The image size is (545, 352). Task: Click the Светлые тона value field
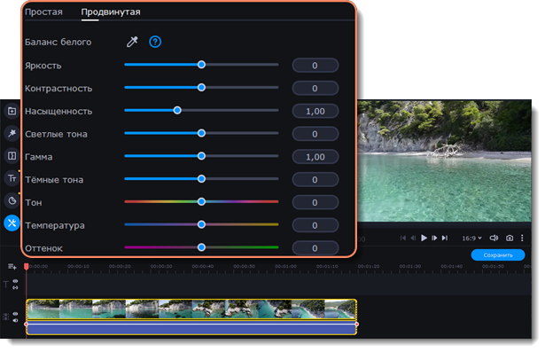pyautogui.click(x=315, y=134)
